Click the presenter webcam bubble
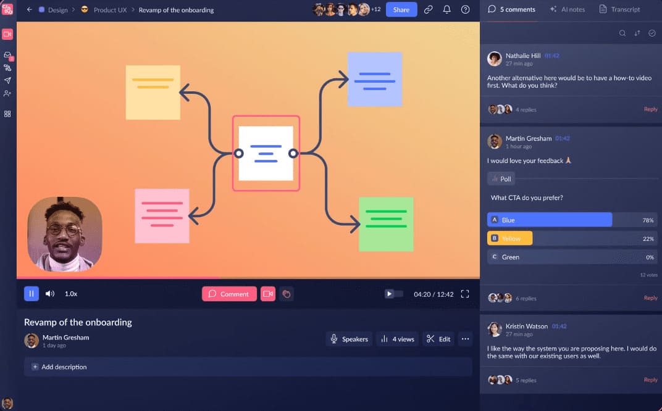Viewport: 662px width, 411px height. pyautogui.click(x=65, y=234)
